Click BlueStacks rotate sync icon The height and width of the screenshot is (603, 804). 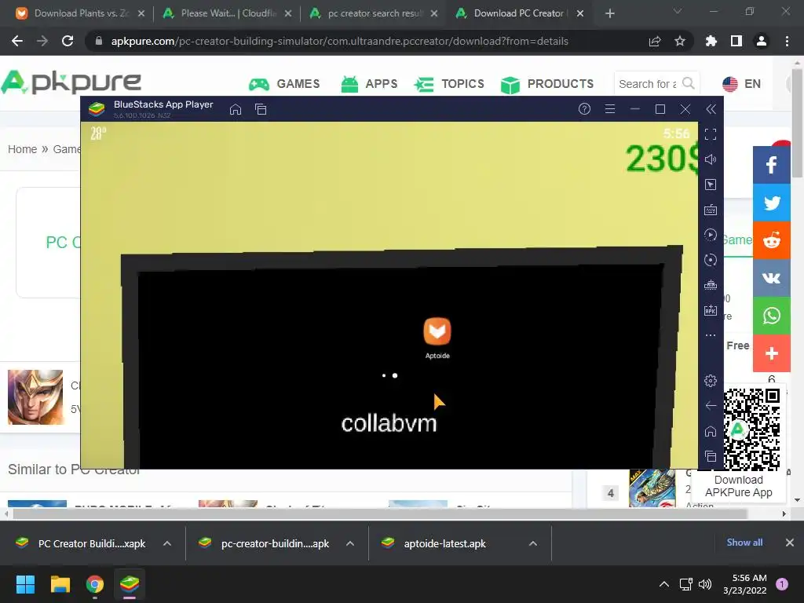pos(710,260)
